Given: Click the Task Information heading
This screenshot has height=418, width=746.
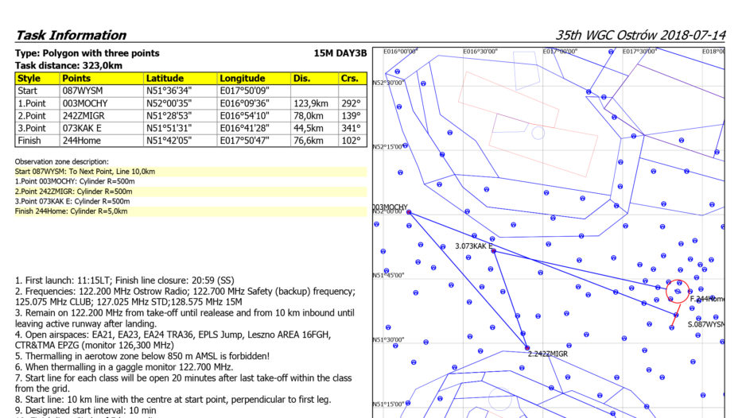Looking at the screenshot, I should [x=71, y=35].
